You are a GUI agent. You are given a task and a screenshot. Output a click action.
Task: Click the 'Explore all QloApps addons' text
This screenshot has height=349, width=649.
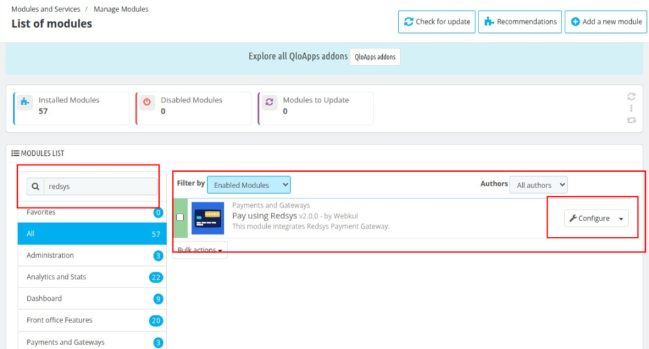click(298, 56)
